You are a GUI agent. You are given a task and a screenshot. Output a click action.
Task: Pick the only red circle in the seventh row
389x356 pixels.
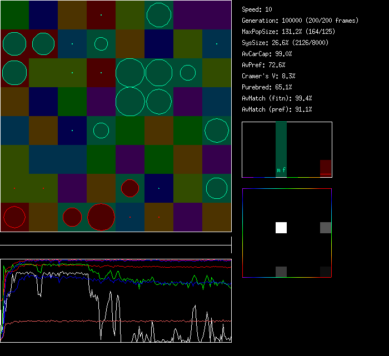[x=130, y=188]
